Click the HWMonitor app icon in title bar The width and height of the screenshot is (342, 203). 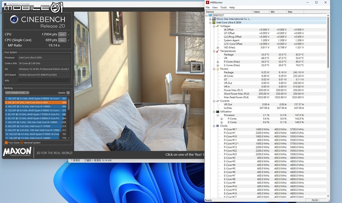[x=207, y=2]
